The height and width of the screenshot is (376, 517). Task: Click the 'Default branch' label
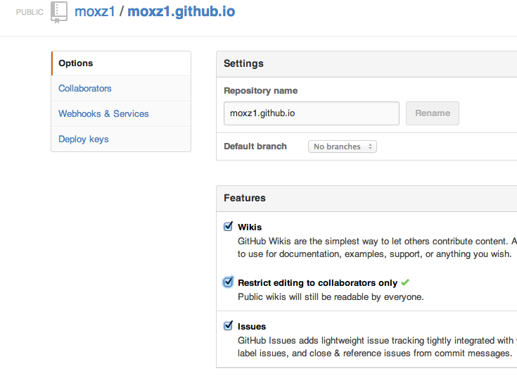pyautogui.click(x=255, y=146)
